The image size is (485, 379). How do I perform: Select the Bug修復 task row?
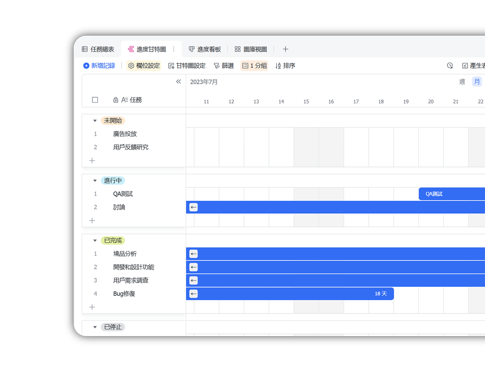click(x=134, y=294)
